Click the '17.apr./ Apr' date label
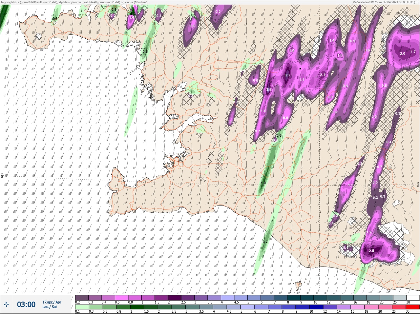The width and height of the screenshot is (420, 314). click(x=52, y=302)
